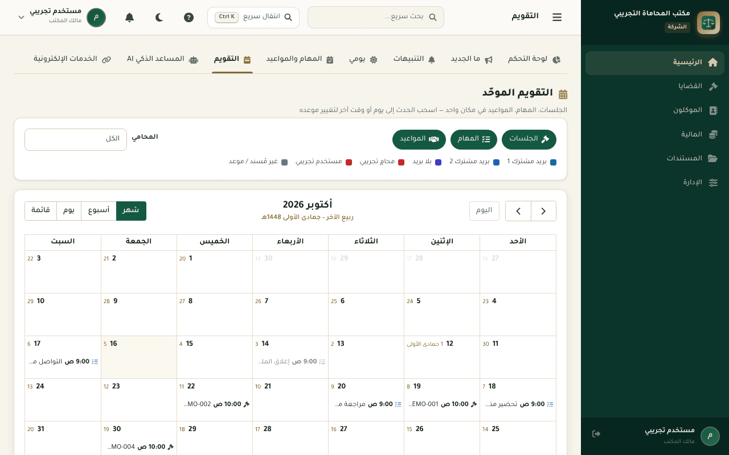Viewport: 729px width, 455px height.
Task: Click day number 31 in calendar
Action: click(x=40, y=429)
